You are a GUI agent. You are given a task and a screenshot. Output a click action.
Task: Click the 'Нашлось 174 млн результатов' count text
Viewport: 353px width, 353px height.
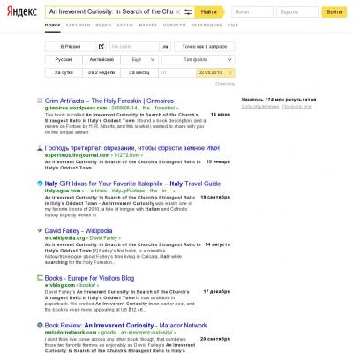279,100
